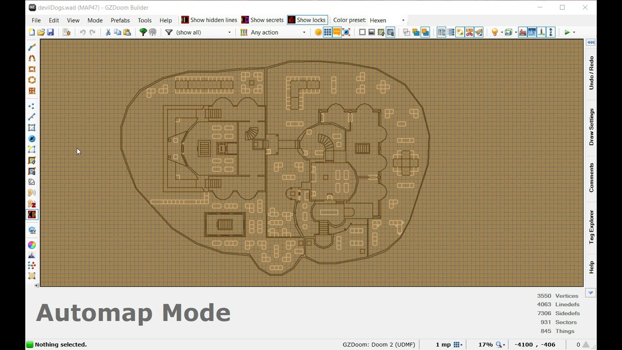Click the Undo arrow icon
The width and height of the screenshot is (622, 350).
(x=83, y=32)
